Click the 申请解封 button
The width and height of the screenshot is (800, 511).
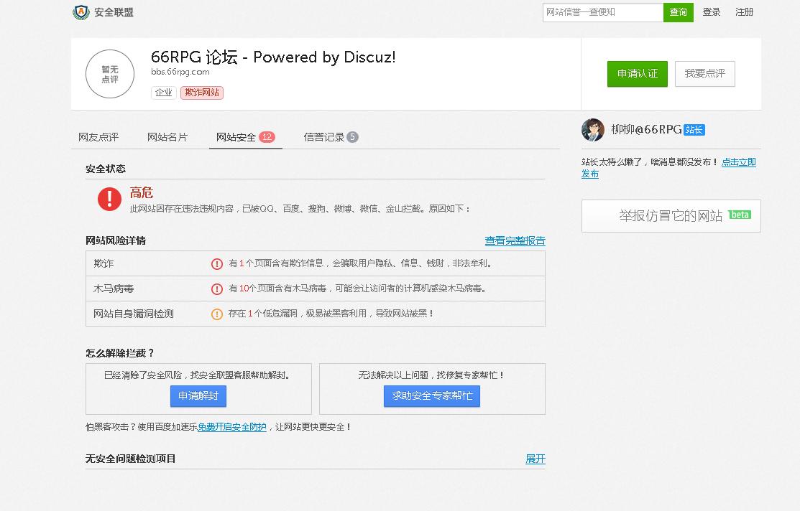point(198,396)
